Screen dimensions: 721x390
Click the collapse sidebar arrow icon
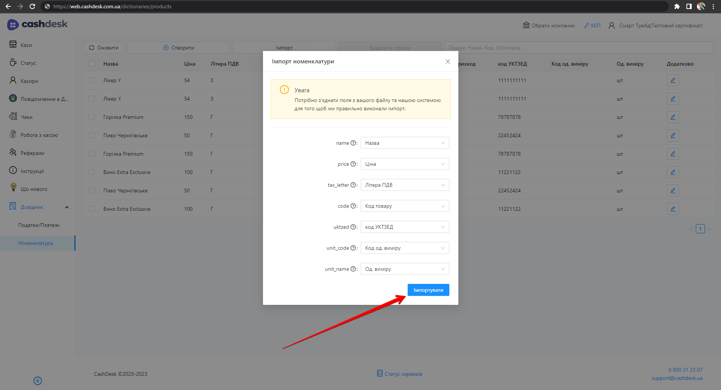pos(38,381)
